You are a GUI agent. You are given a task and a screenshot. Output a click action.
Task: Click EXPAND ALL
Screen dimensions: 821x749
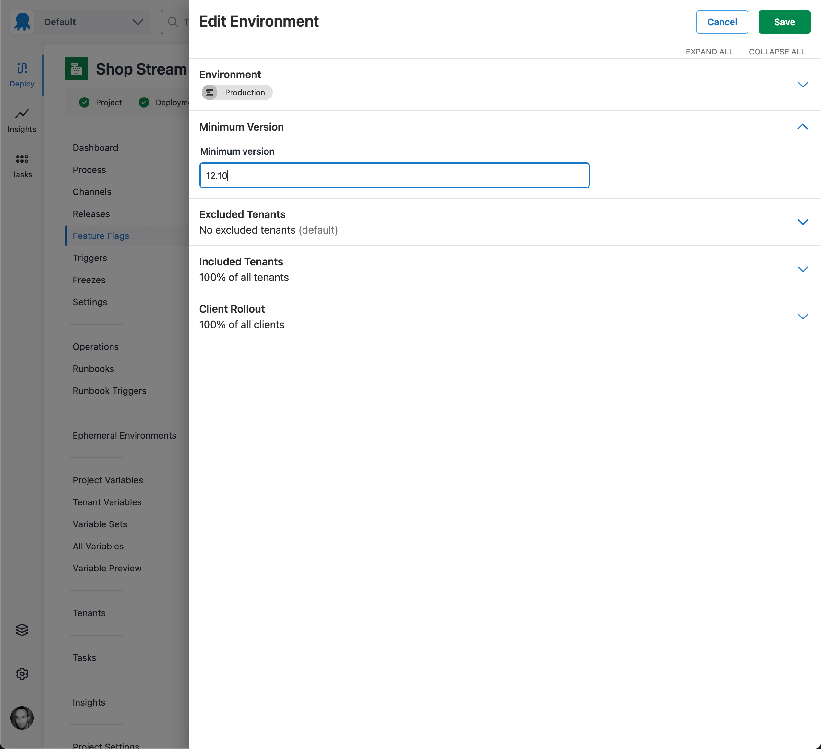(709, 52)
